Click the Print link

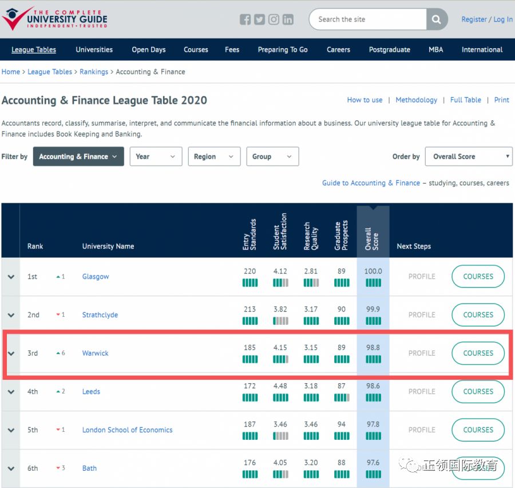(501, 100)
